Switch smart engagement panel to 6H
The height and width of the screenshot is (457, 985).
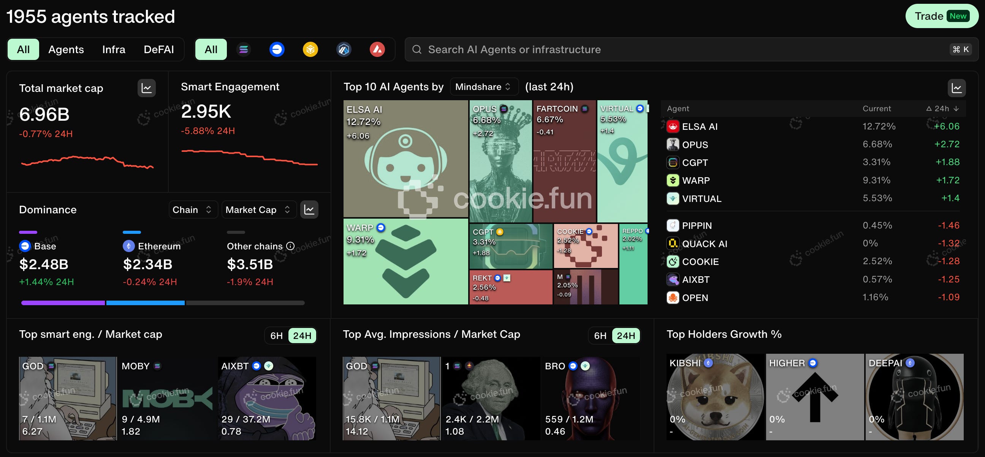point(276,336)
